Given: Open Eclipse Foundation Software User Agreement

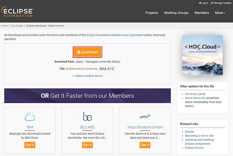Looking at the screenshot, I should pos(115,35).
